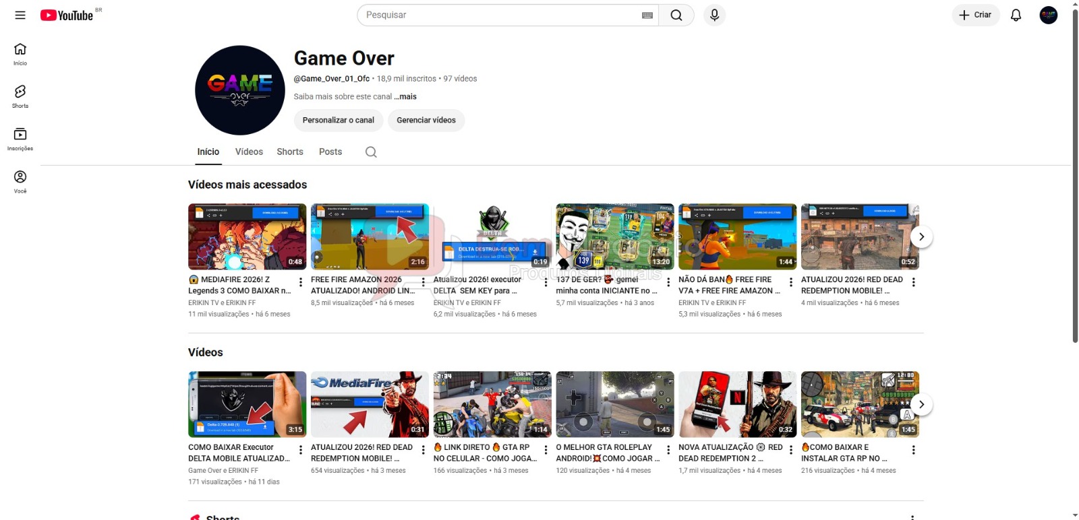Open the hamburger guide menu
Image resolution: width=1079 pixels, height=520 pixels.
point(20,15)
